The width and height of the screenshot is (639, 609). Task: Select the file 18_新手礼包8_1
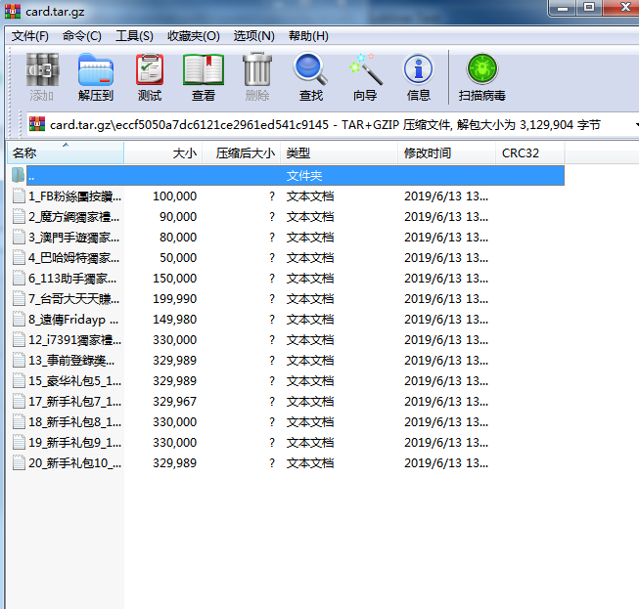74,421
